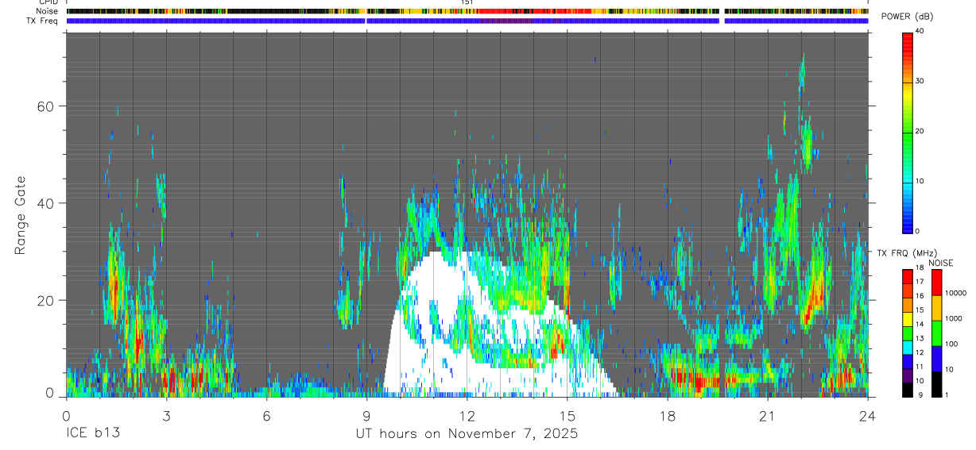Click the TX FRQ (MHz) color scale bar
This screenshot has height=450, width=976.
[x=908, y=333]
